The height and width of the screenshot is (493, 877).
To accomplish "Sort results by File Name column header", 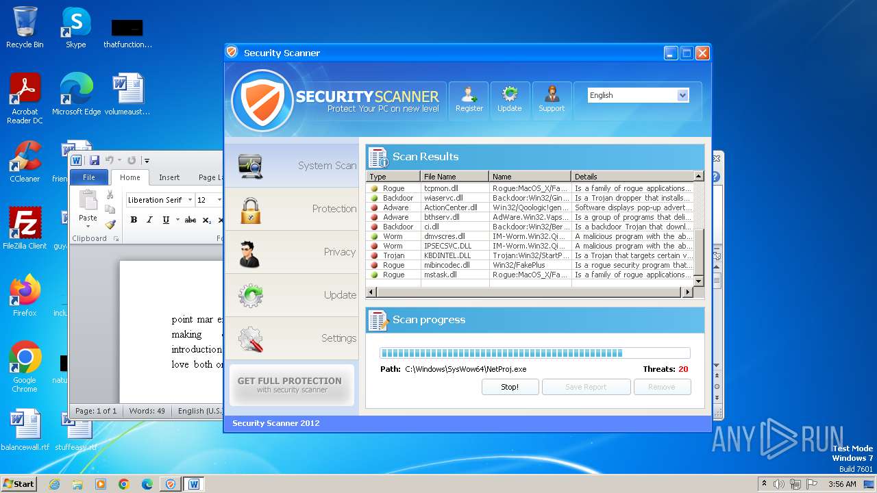I will click(x=455, y=177).
